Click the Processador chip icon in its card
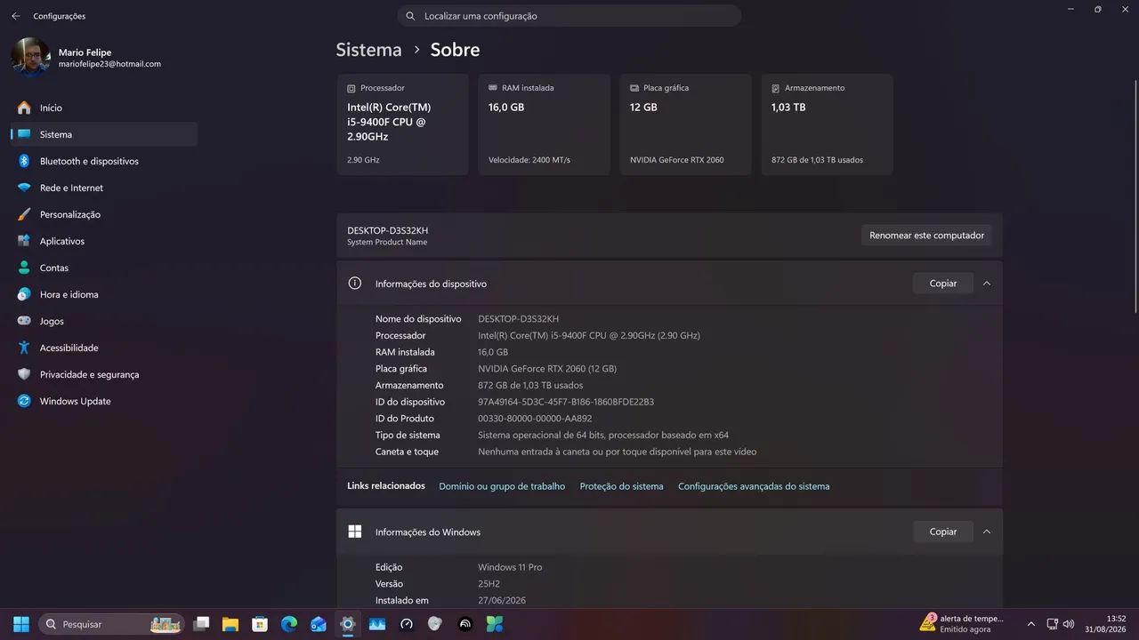1139x640 pixels. tap(351, 88)
